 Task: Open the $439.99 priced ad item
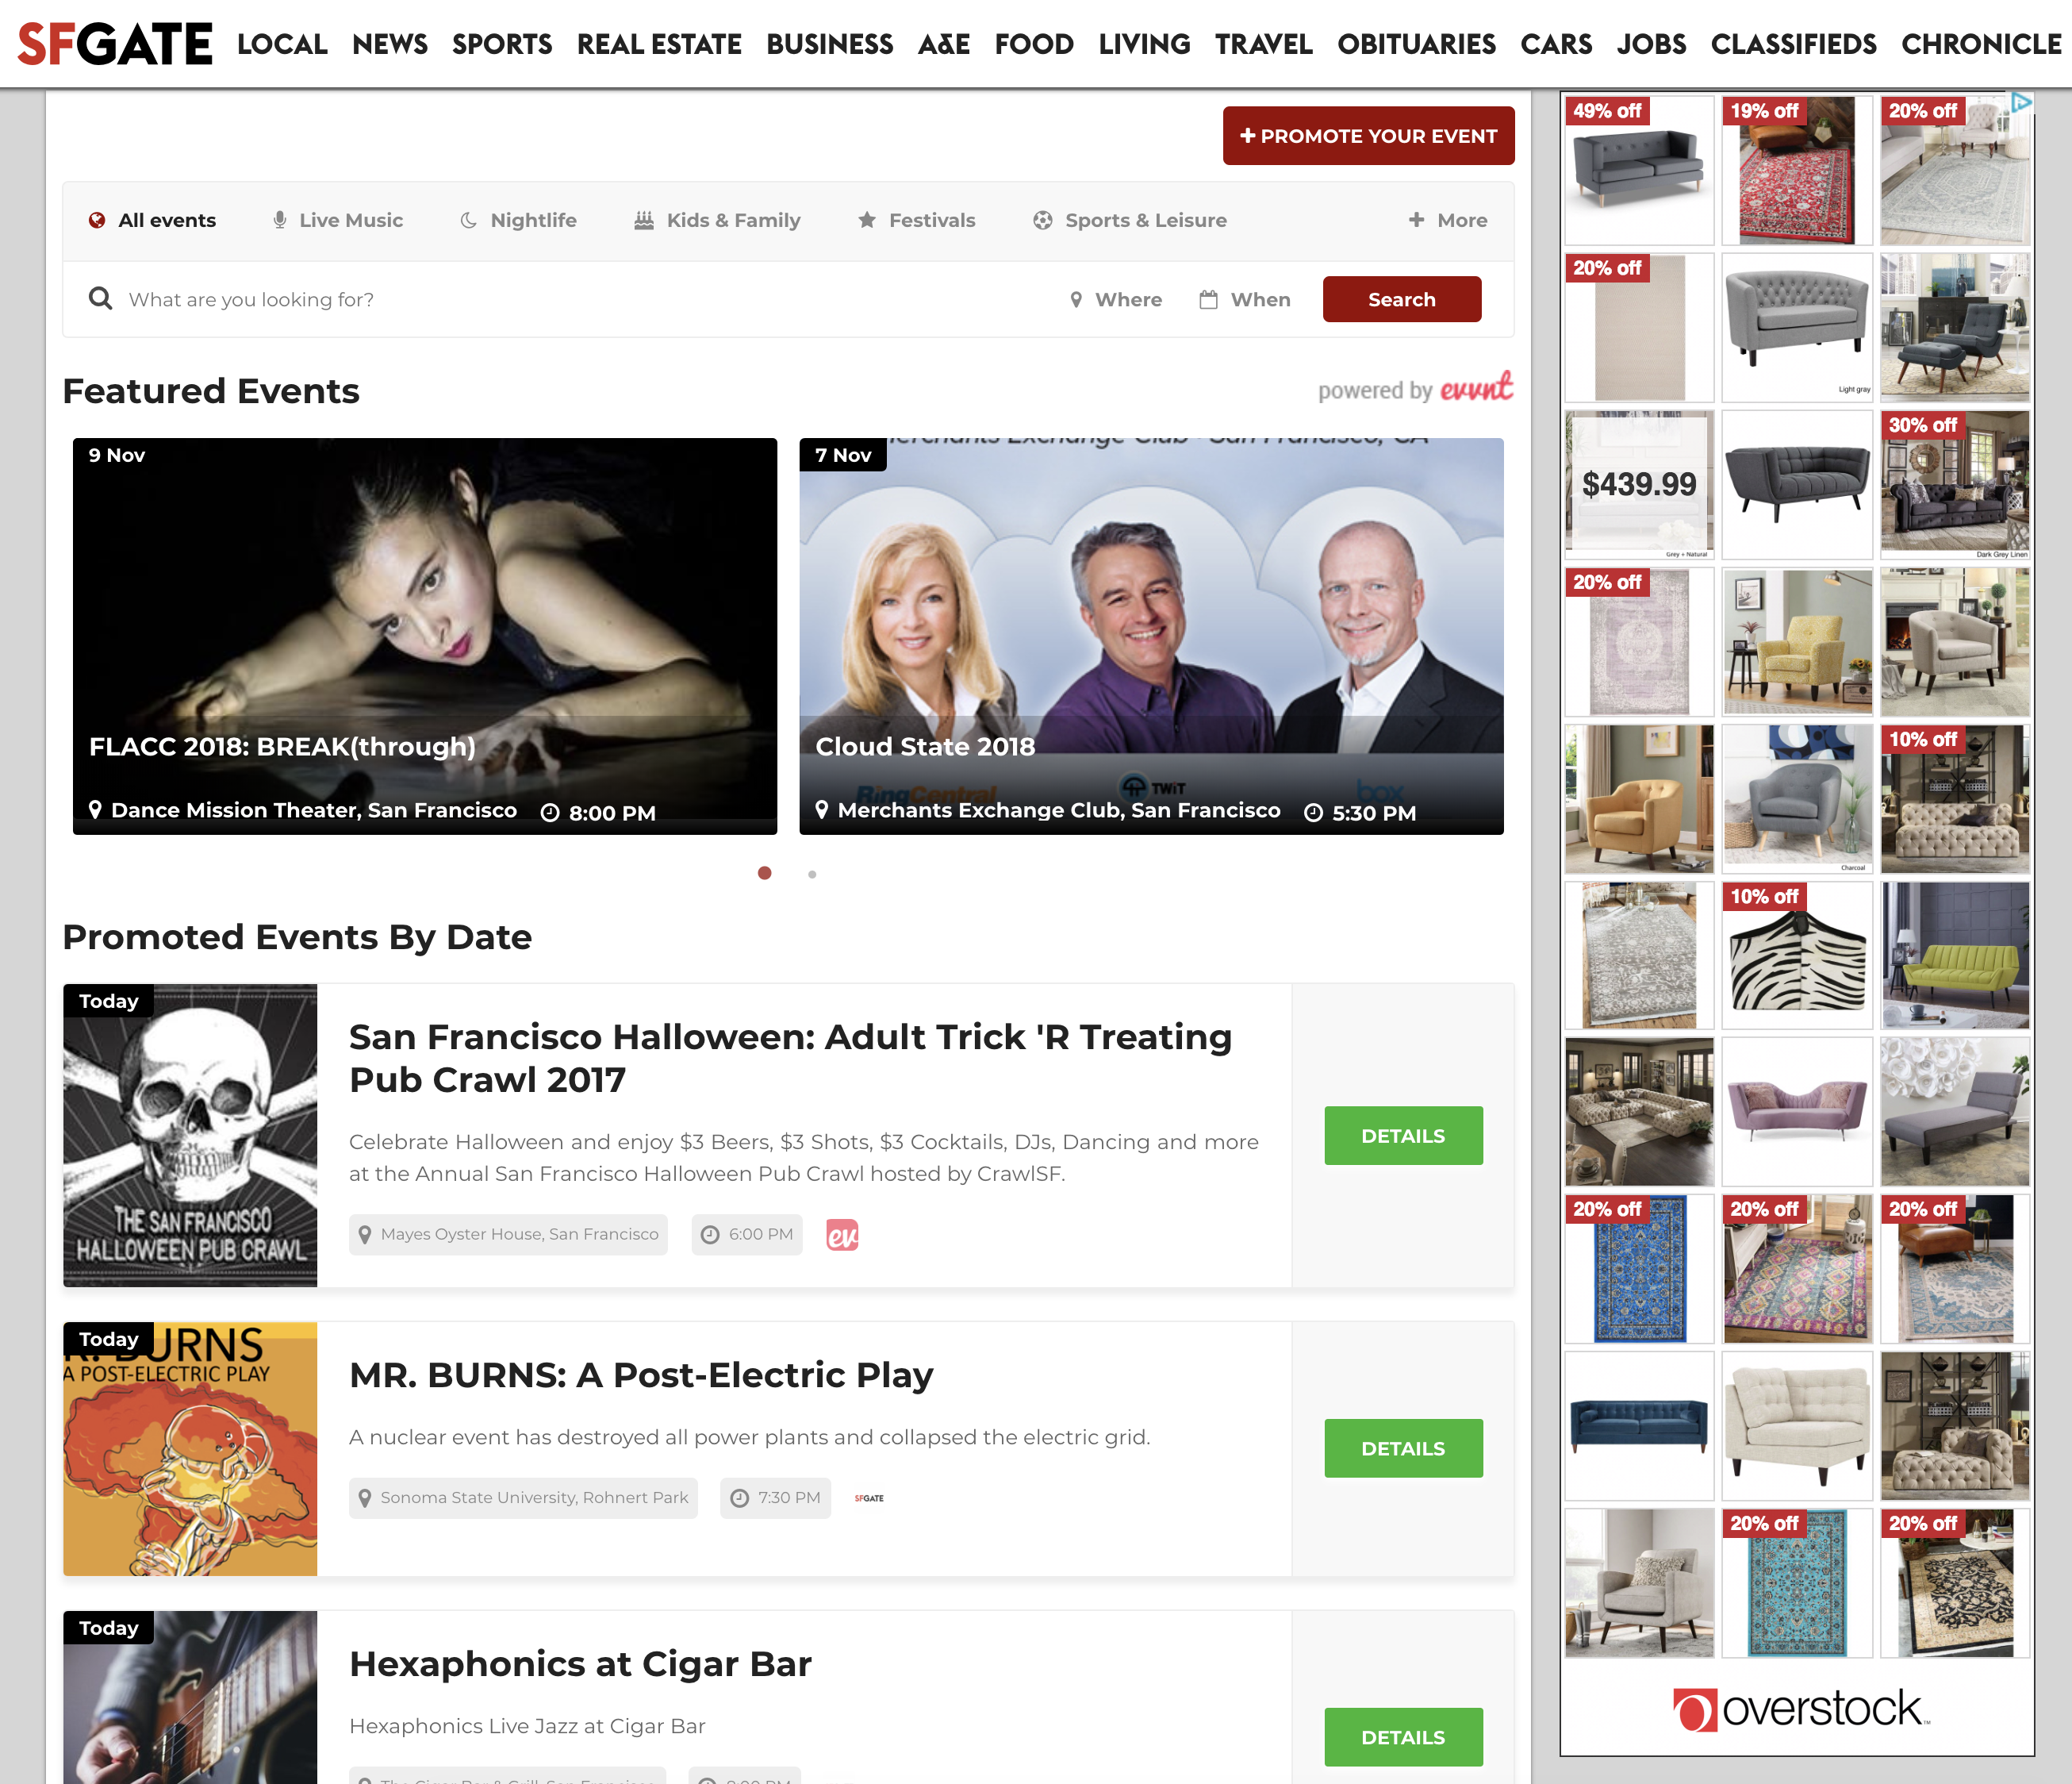[x=1639, y=484]
